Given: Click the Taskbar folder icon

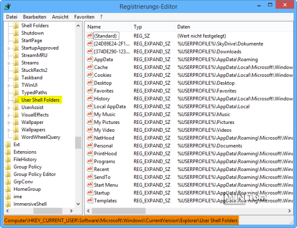Looking at the screenshot, I should (x=16, y=78).
